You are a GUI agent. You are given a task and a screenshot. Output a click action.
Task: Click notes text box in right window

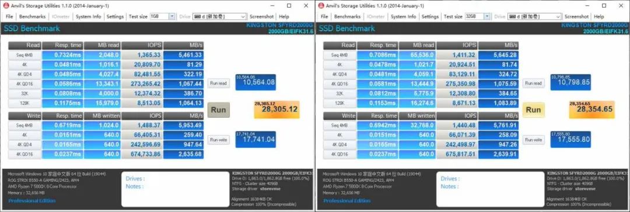click(490, 189)
